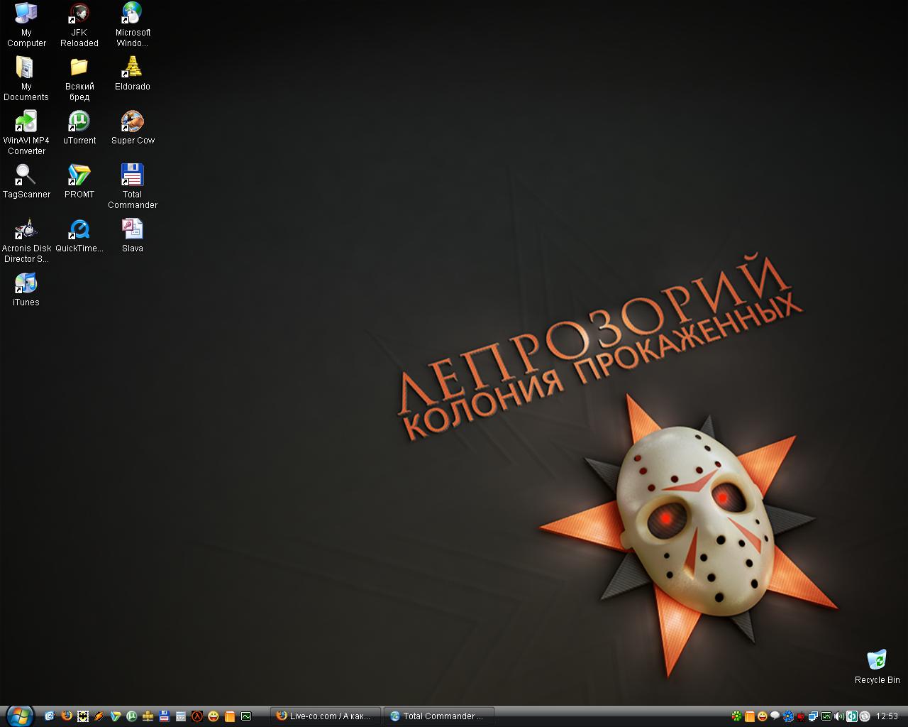Open the My Computer desktop icon

(26, 13)
